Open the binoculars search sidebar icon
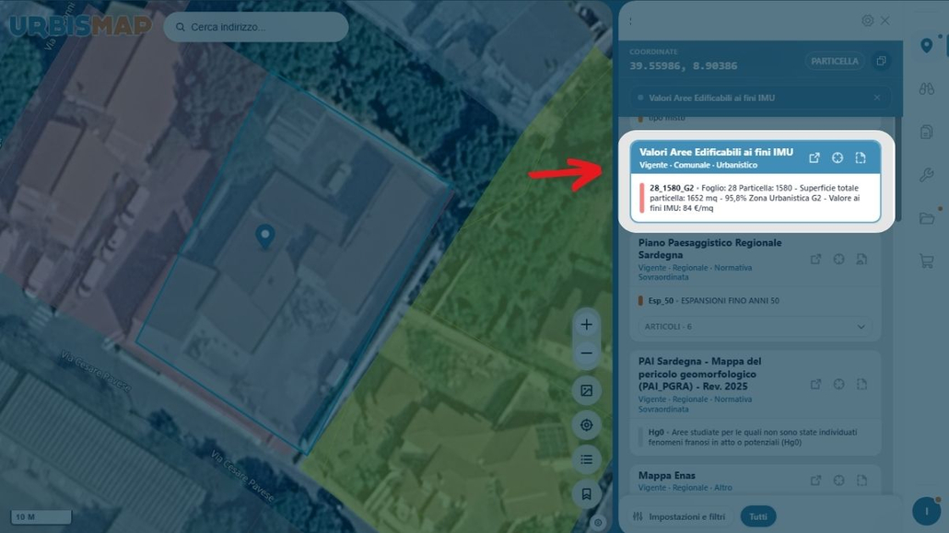Viewport: 949px width, 533px height. coord(926,89)
